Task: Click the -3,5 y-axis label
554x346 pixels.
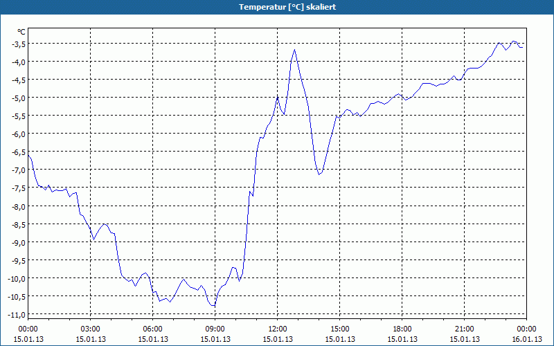Action: click(x=19, y=44)
